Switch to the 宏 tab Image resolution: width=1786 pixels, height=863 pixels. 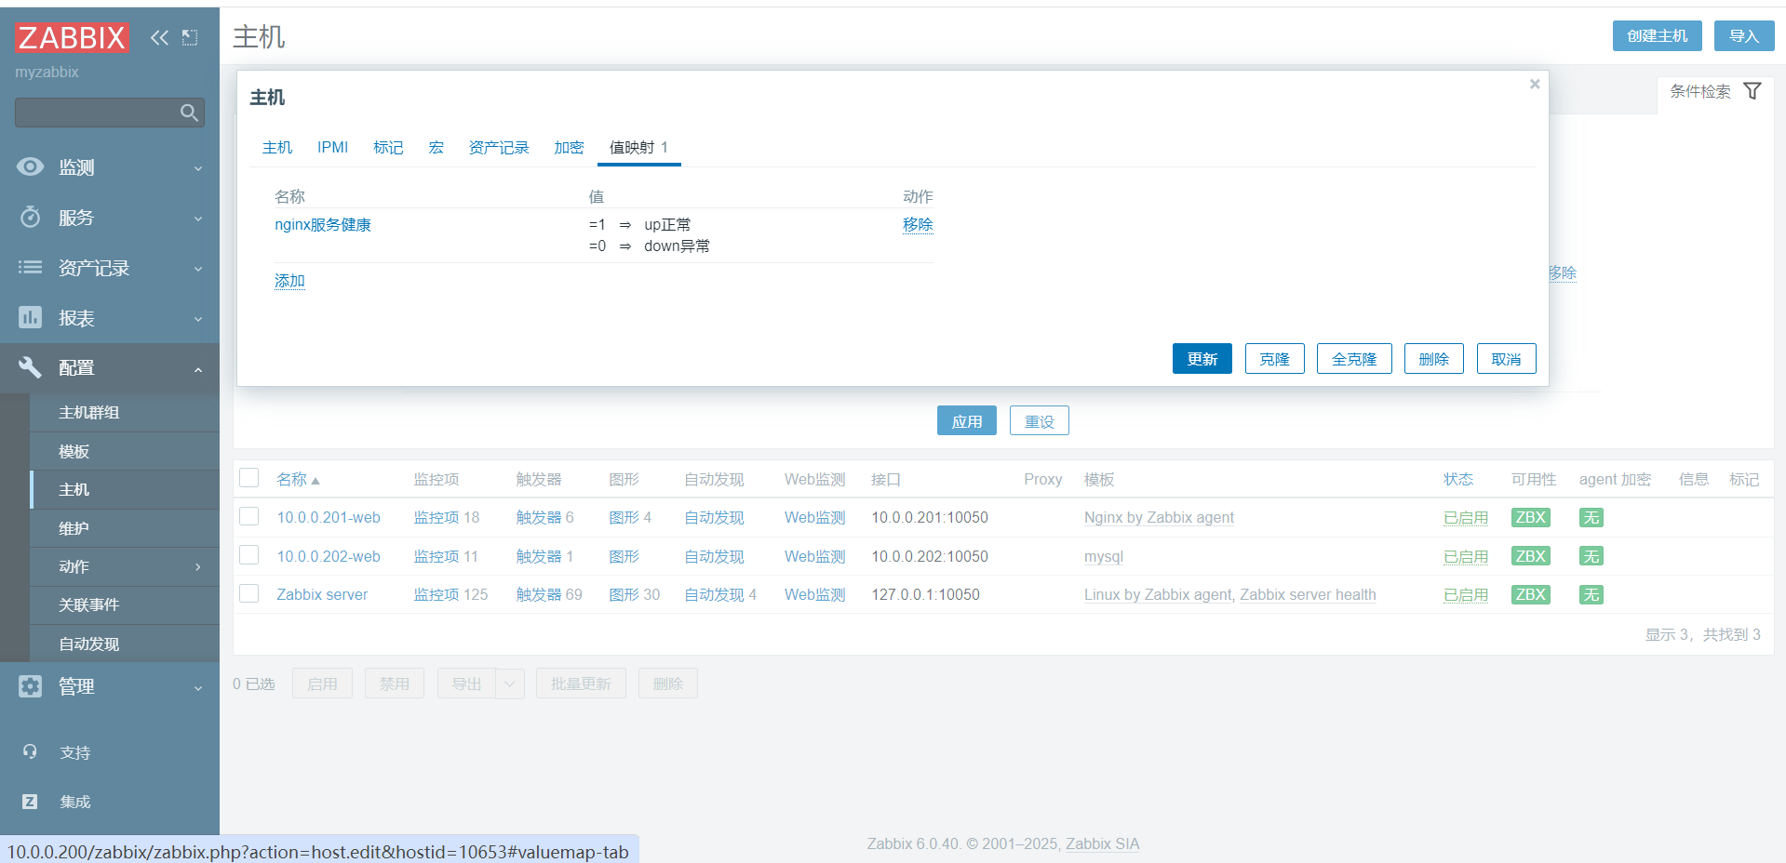click(436, 148)
